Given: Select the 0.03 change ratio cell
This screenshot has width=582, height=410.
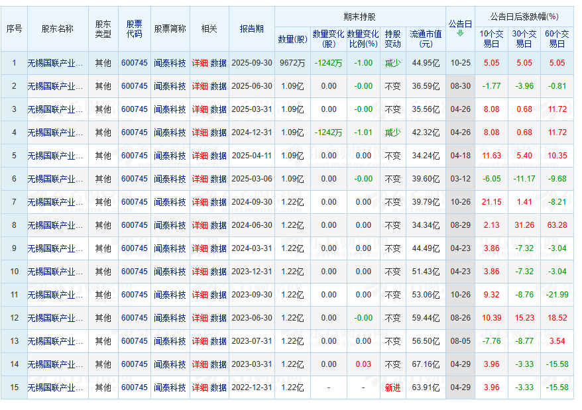Looking at the screenshot, I should [363, 364].
